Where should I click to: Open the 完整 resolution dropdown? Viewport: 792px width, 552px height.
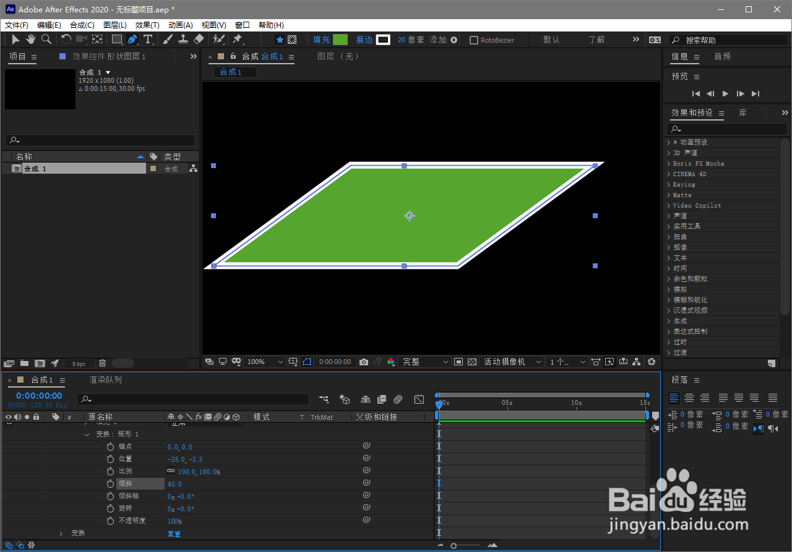click(426, 362)
